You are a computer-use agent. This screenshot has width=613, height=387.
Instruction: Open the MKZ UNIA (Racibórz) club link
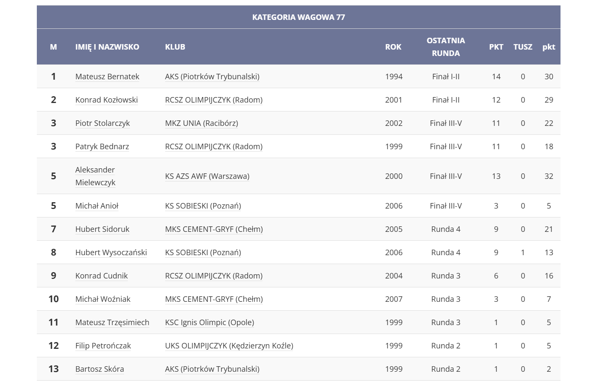[201, 123]
